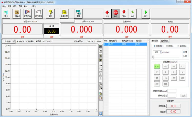The height and width of the screenshot is (117, 192).
Task: Click the 力值单位 force unit icon
Action: (x=17, y=14)
